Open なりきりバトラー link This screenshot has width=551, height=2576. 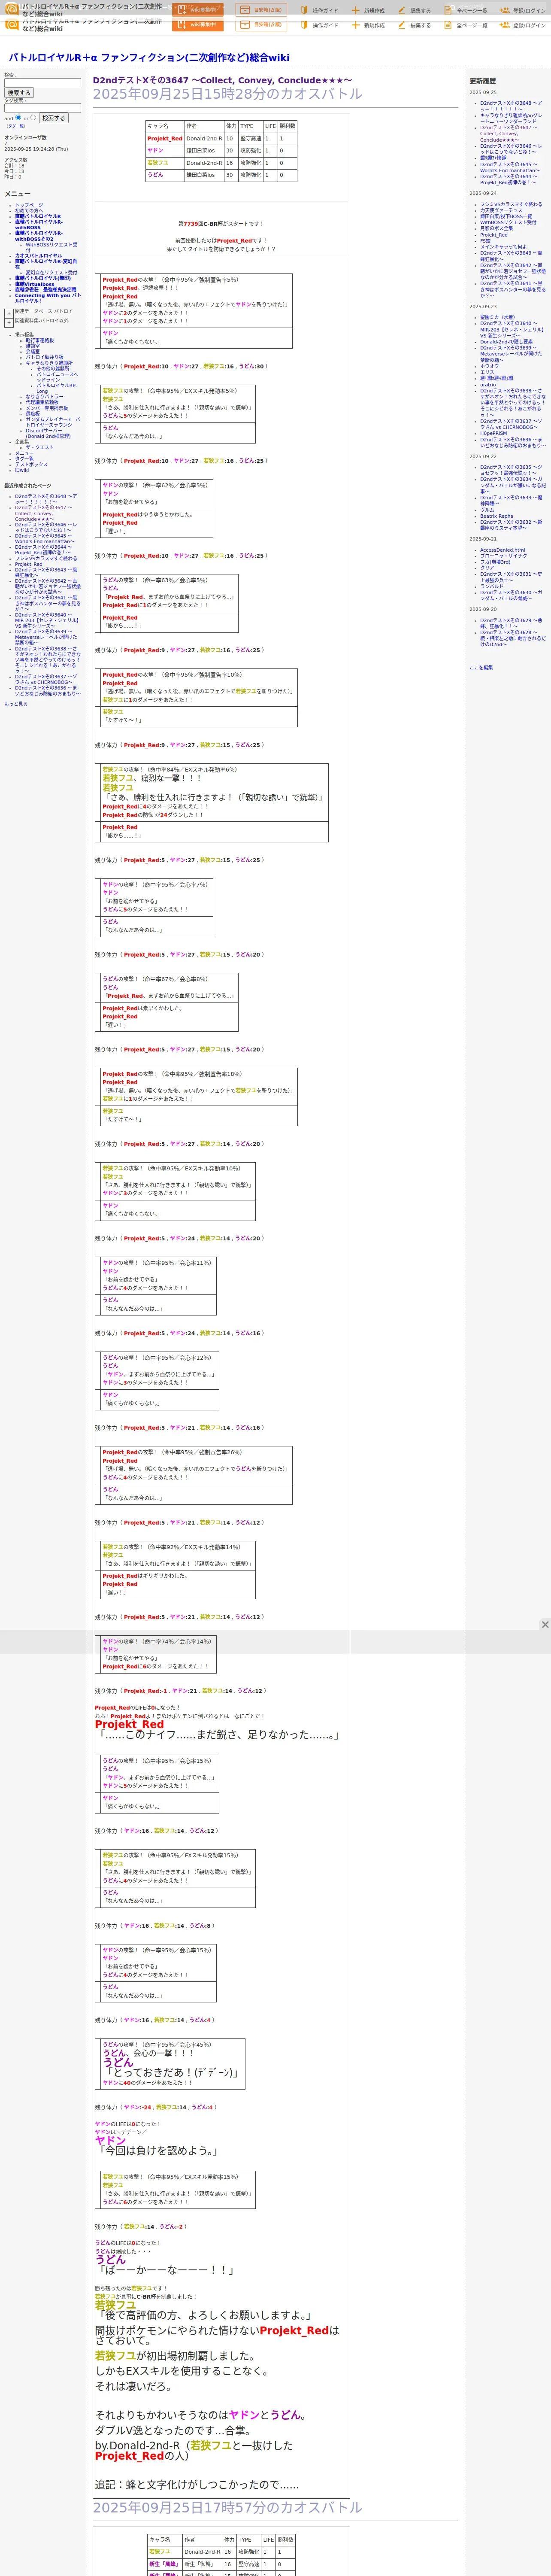44,397
